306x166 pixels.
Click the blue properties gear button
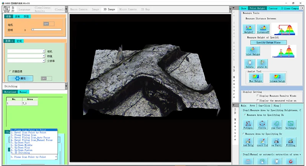pyautogui.click(x=21, y=78)
